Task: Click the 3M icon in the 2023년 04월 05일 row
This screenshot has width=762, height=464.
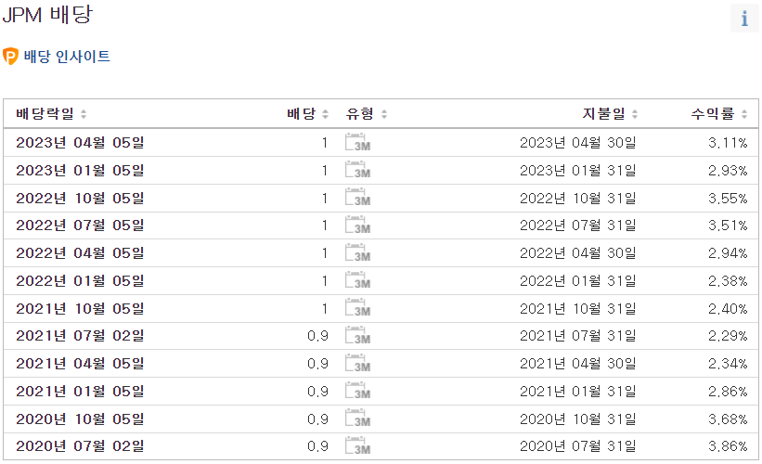Action: (x=357, y=142)
